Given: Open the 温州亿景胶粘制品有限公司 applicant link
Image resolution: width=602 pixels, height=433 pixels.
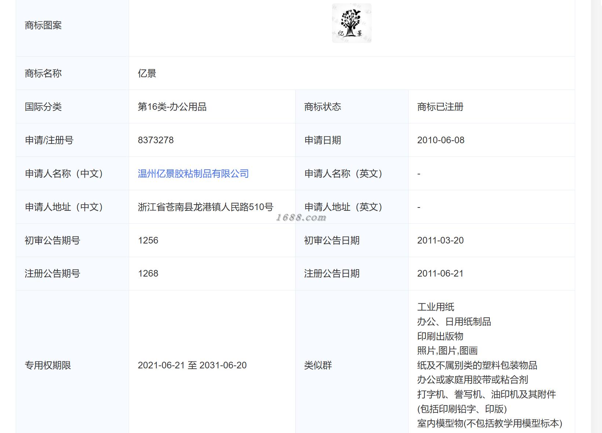Looking at the screenshot, I should 193,173.
